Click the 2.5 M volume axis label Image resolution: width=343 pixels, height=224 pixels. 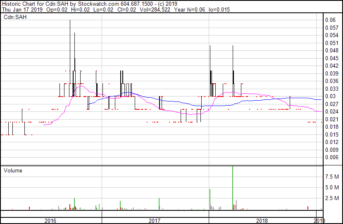(x=332, y=198)
